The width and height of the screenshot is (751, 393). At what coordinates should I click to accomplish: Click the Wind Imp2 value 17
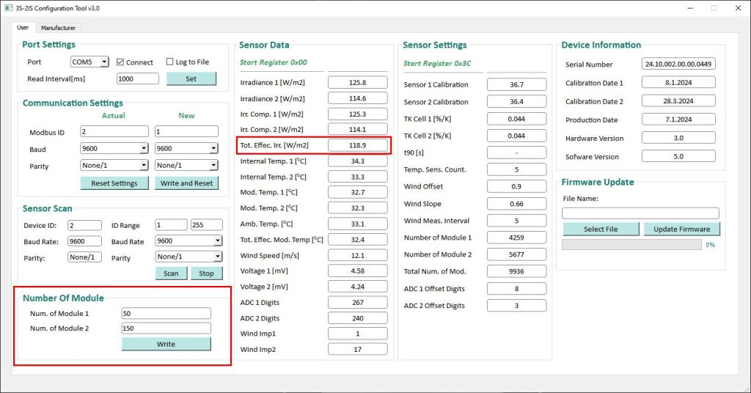358,350
